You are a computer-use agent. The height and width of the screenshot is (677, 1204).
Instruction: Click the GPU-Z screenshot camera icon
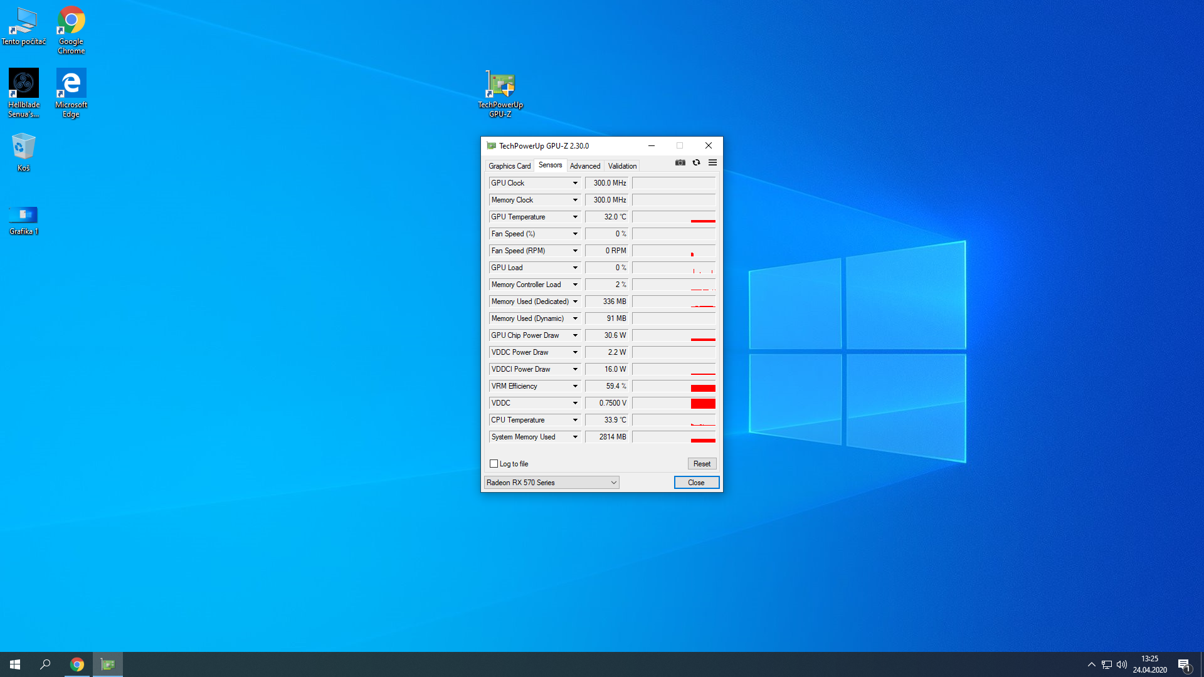point(680,162)
